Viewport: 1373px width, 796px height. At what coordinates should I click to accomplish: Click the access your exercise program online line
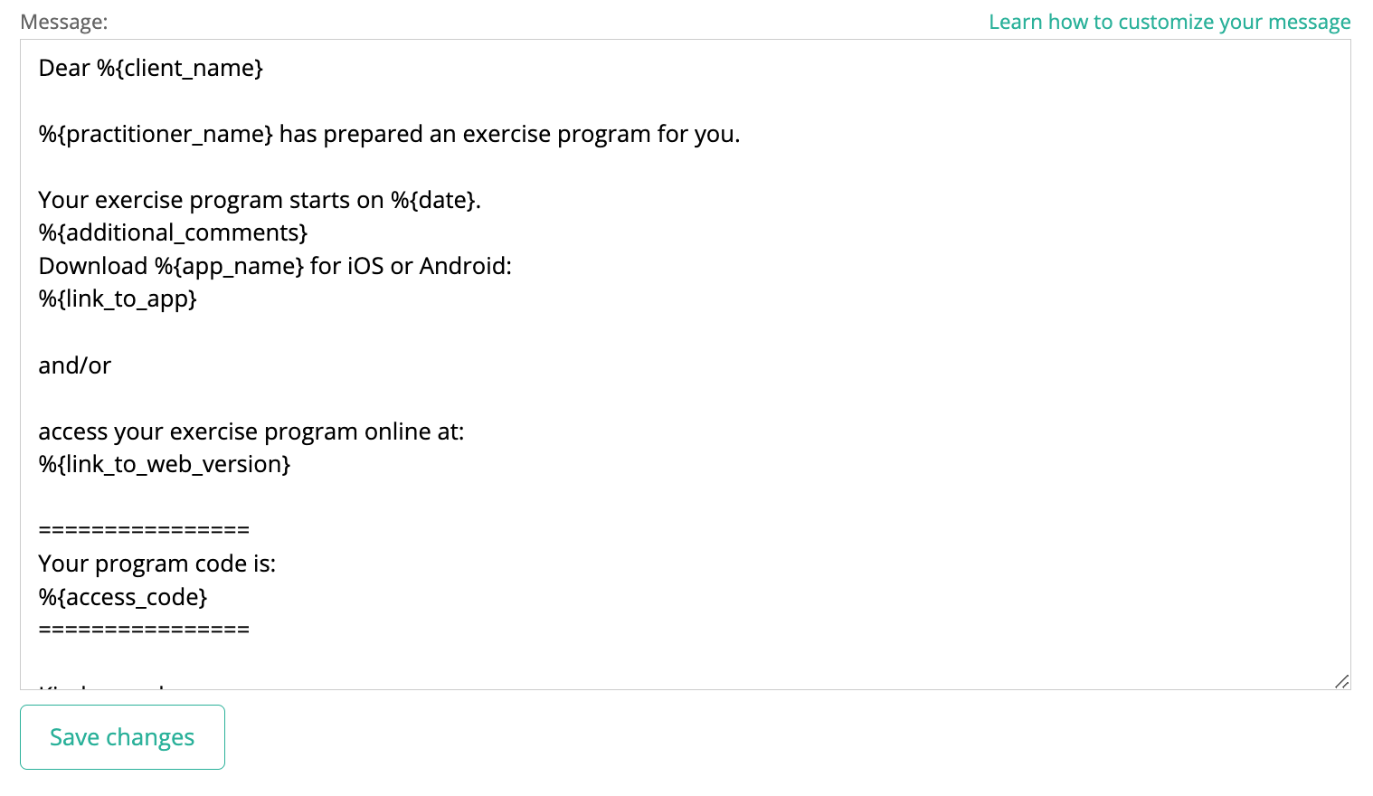251,431
